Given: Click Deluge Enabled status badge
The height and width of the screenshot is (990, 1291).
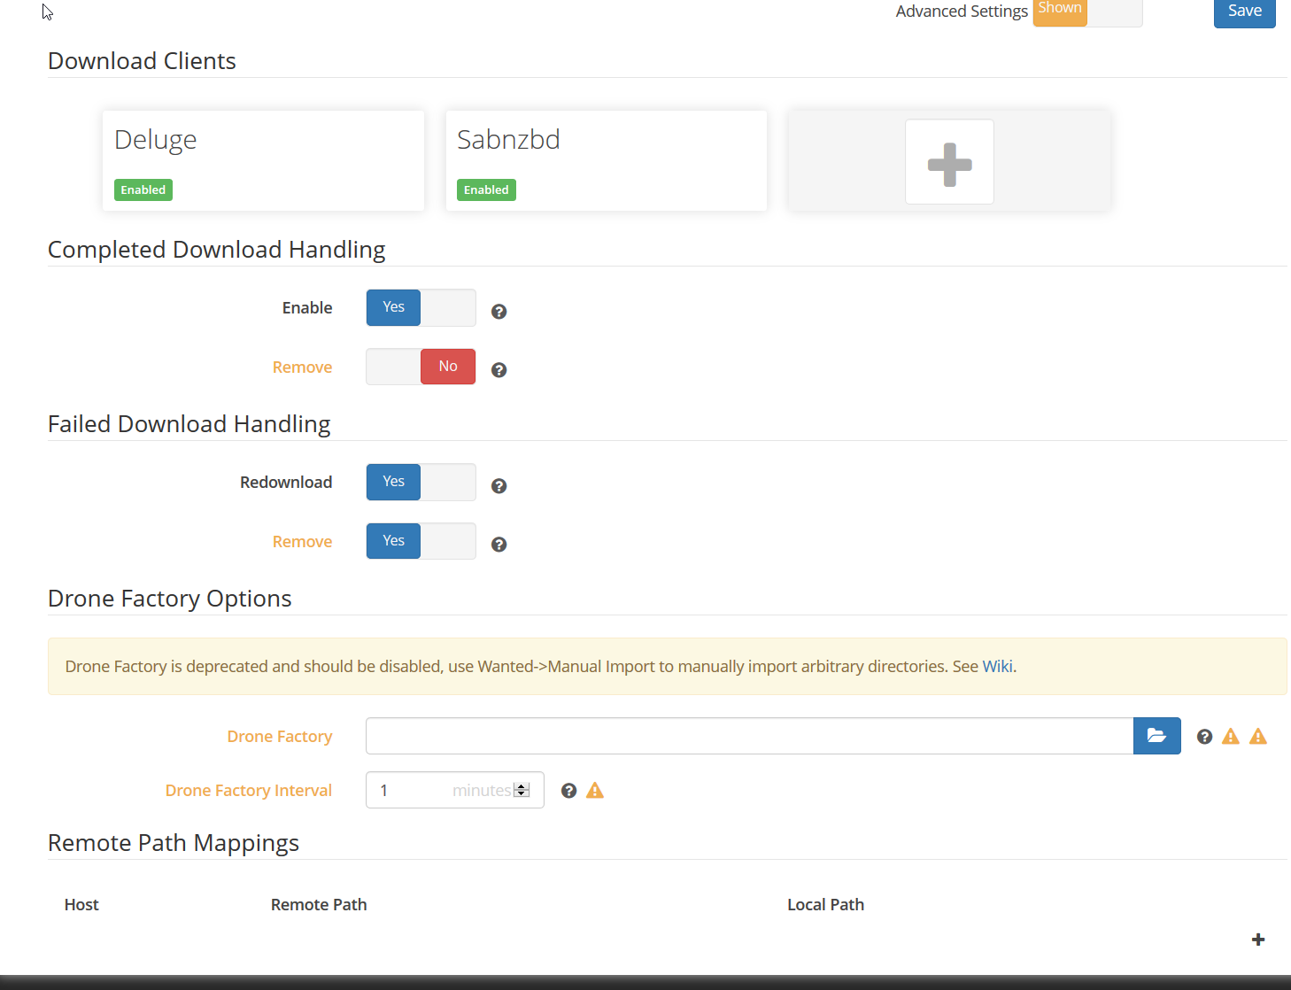Looking at the screenshot, I should [x=143, y=190].
